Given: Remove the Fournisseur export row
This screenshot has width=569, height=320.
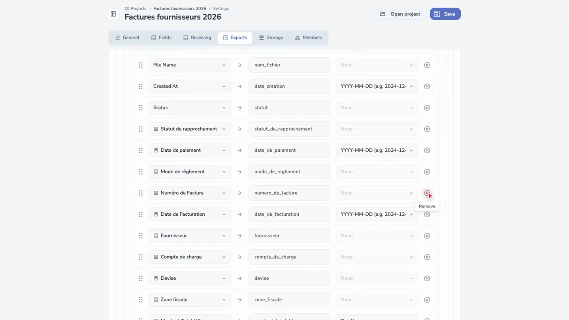Looking at the screenshot, I should (427, 235).
